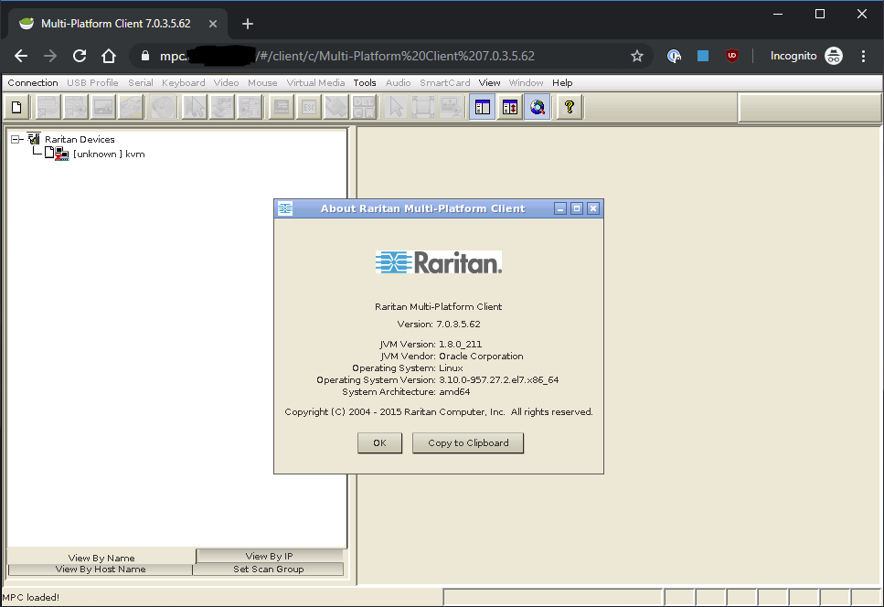Click the About dialog title bar icon
Viewport: 884px width, 607px height.
pos(285,208)
